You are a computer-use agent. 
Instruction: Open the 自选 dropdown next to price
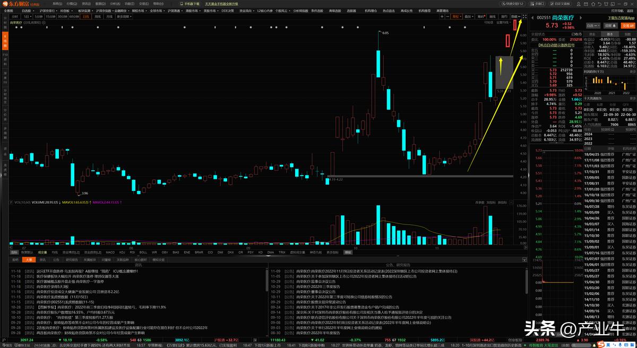pos(592,25)
